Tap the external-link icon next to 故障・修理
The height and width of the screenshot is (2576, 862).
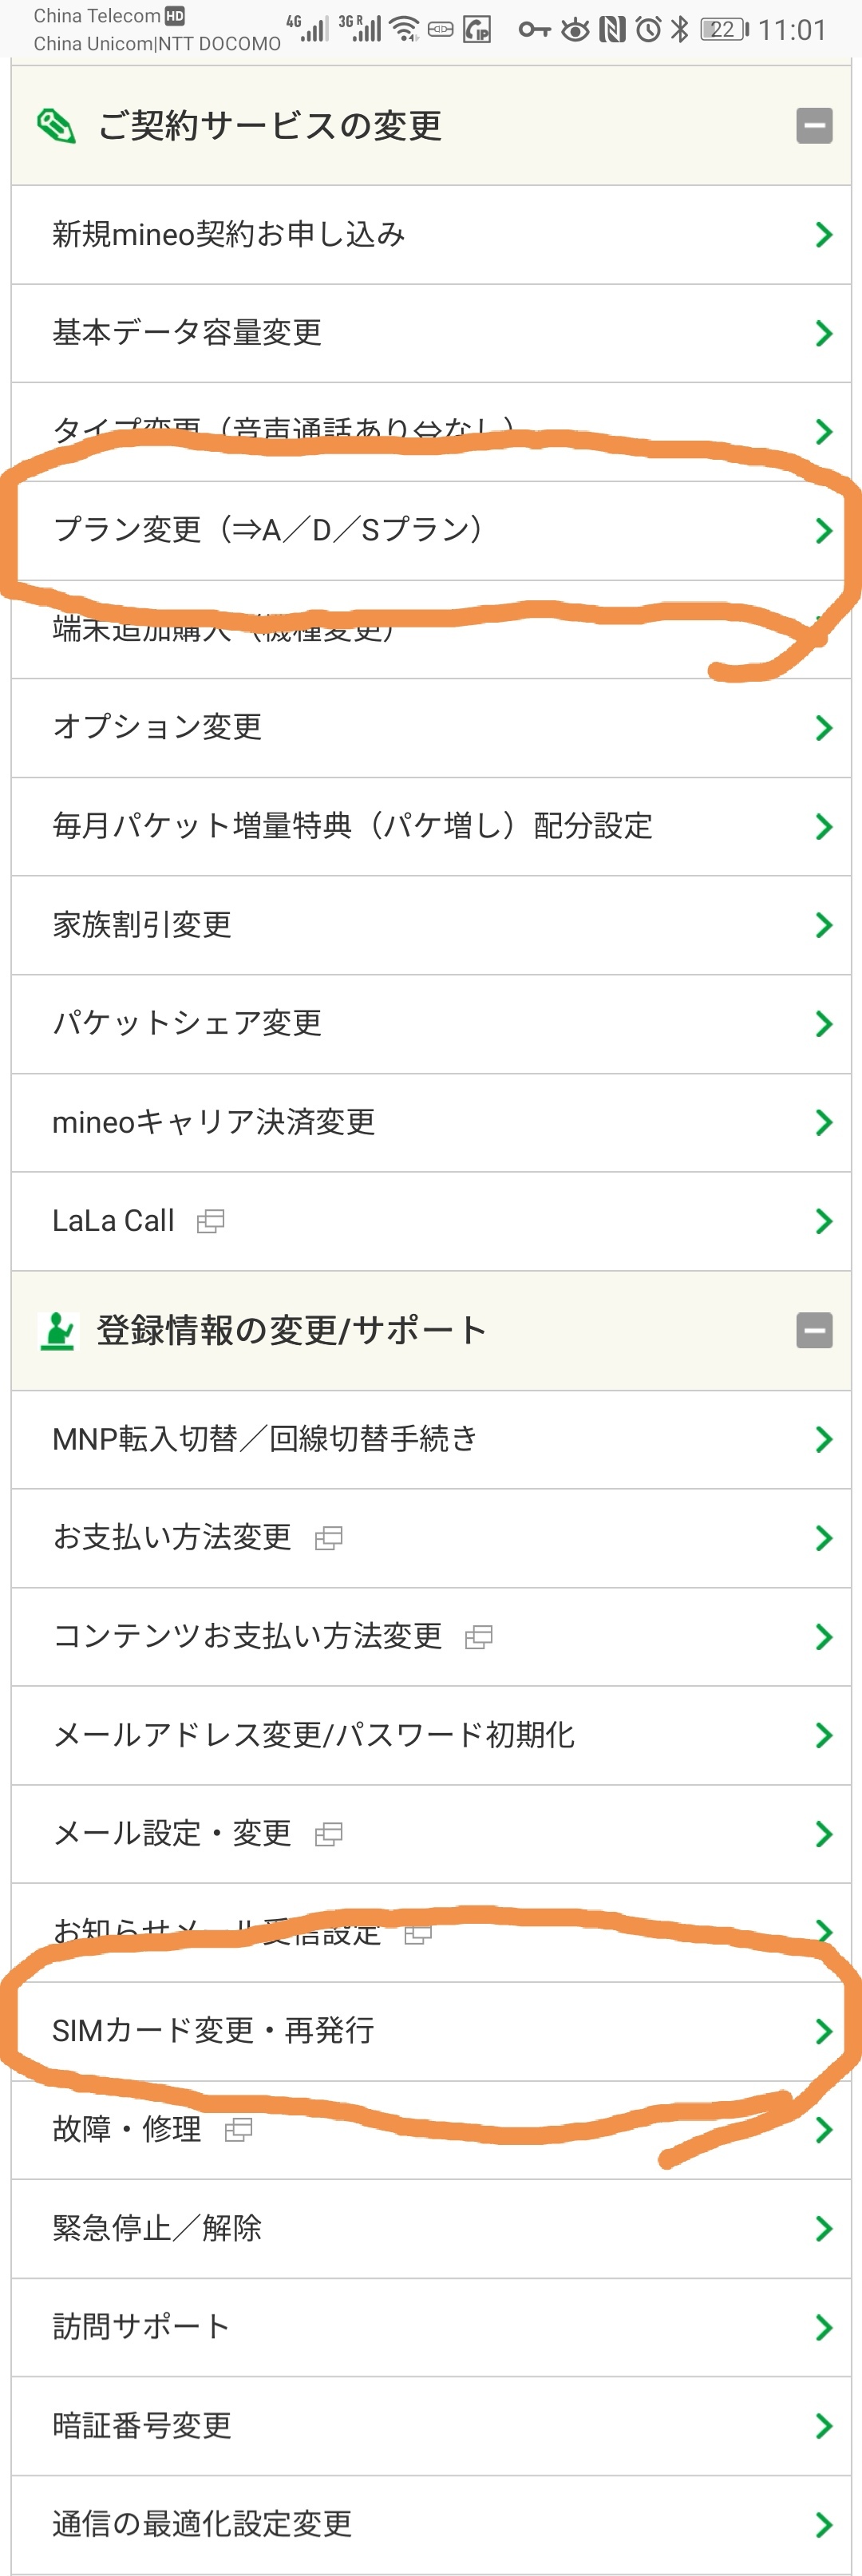click(x=238, y=2130)
